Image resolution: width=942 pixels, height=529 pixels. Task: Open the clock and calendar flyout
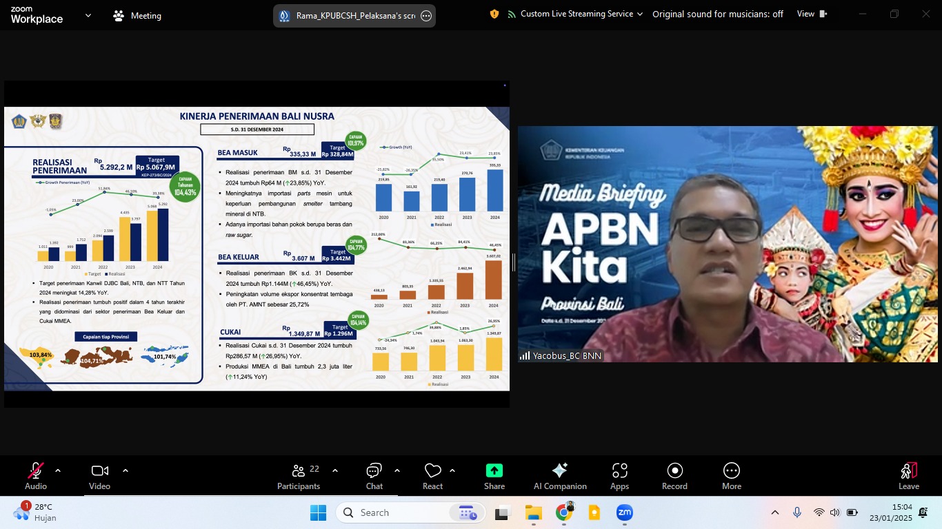pos(891,512)
